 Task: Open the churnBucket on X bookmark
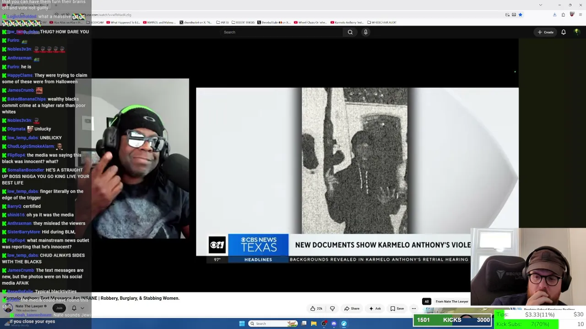click(196, 22)
